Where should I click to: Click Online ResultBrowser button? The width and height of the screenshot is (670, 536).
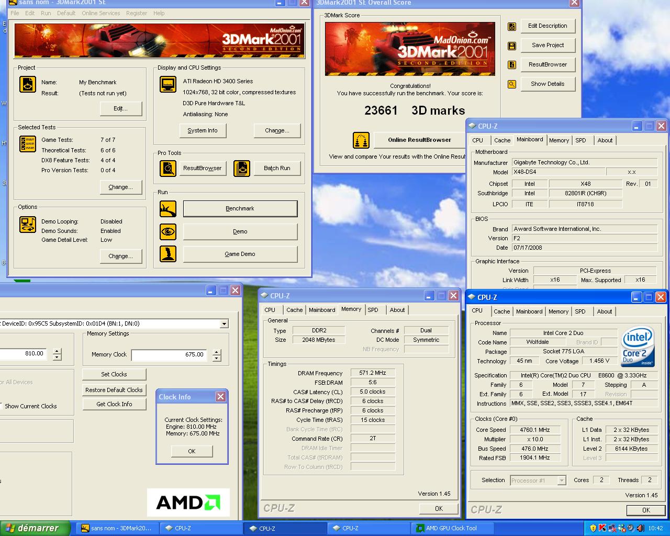pyautogui.click(x=419, y=140)
